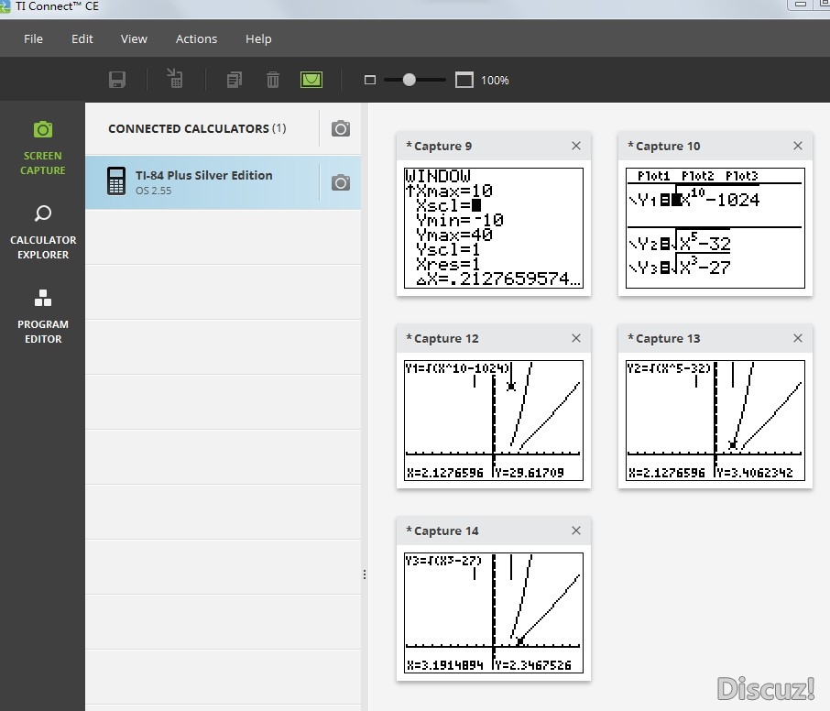The width and height of the screenshot is (830, 711).
Task: Select the Capture 14 graph thumbnail
Action: point(494,613)
